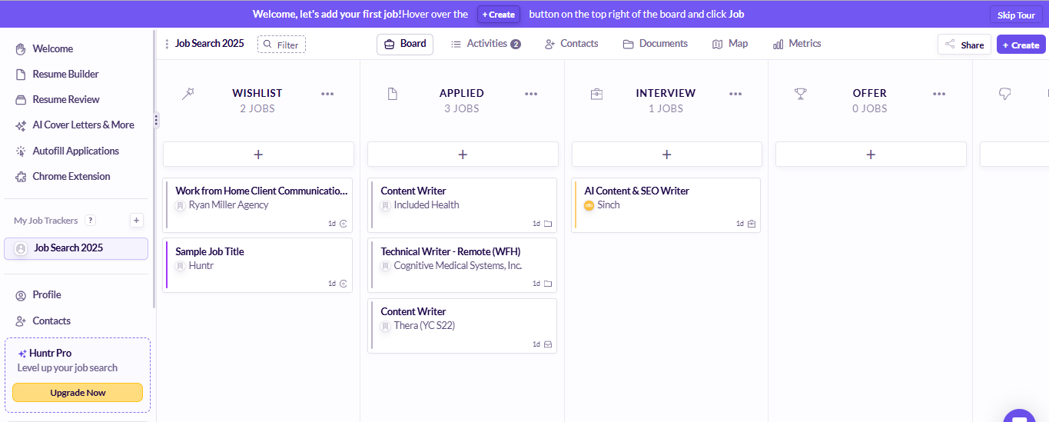Click the Offer trophy icon

click(801, 94)
